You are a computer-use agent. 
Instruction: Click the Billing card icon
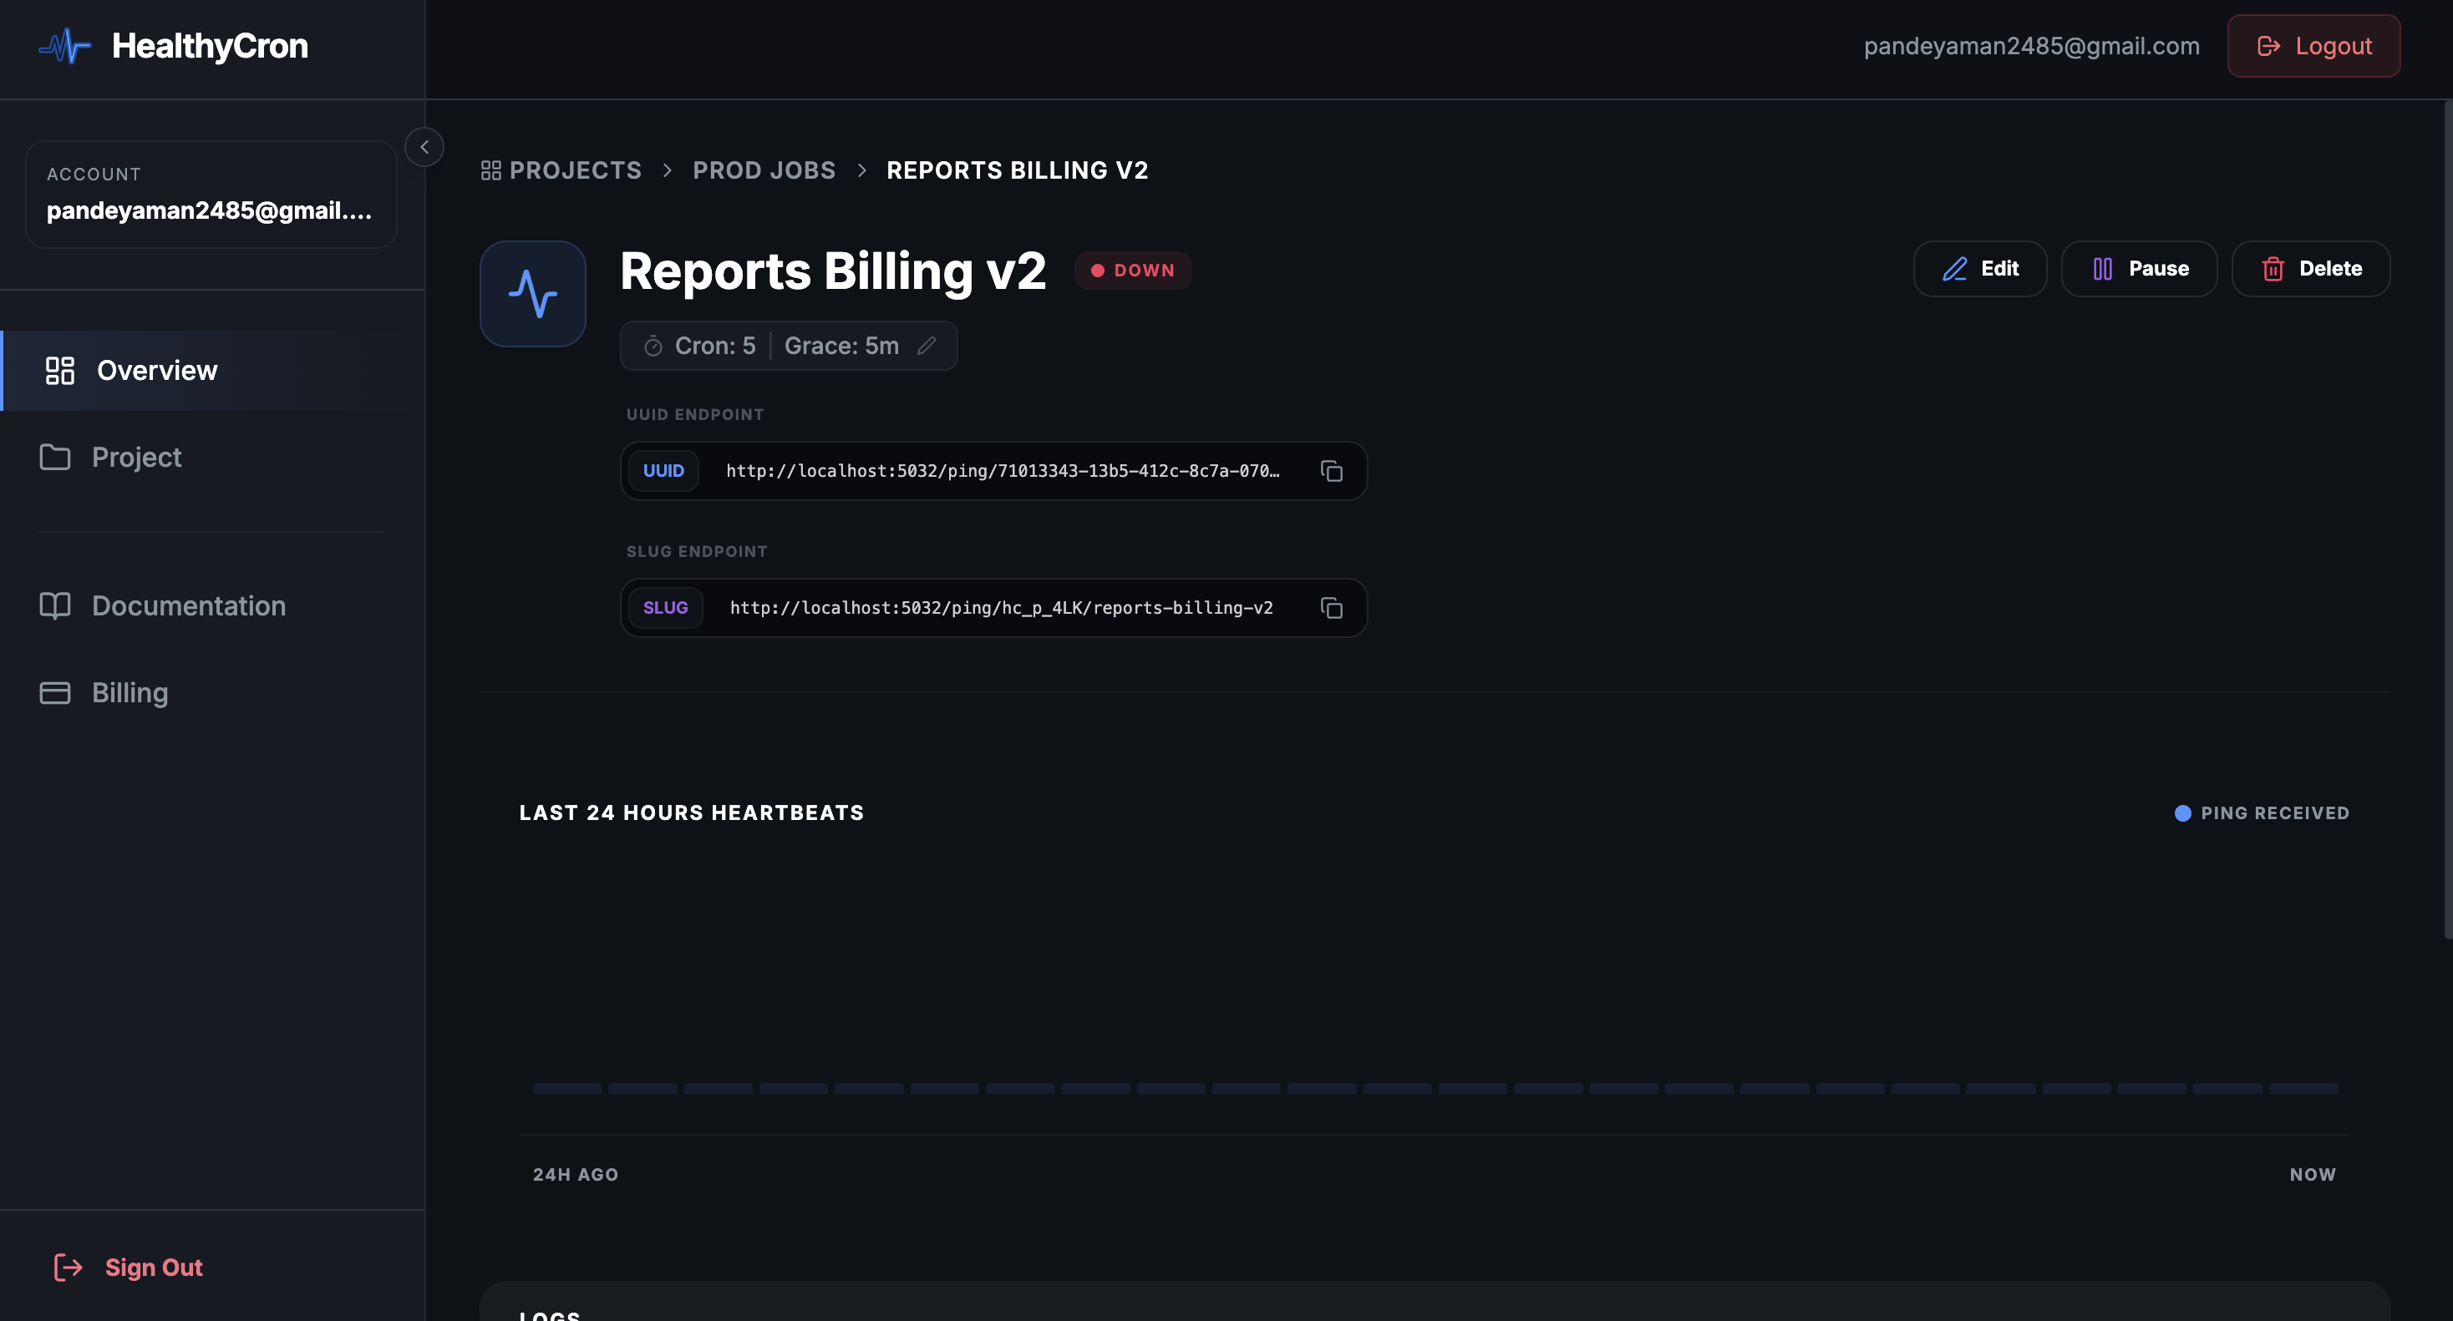pos(55,692)
